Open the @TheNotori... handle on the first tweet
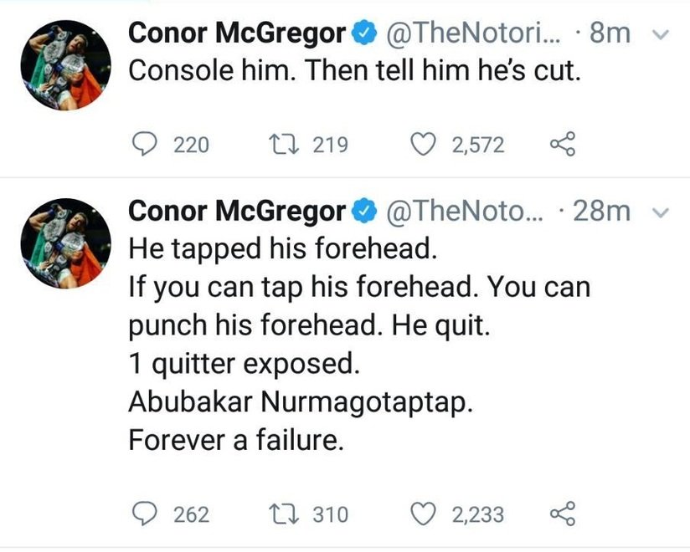 point(475,34)
